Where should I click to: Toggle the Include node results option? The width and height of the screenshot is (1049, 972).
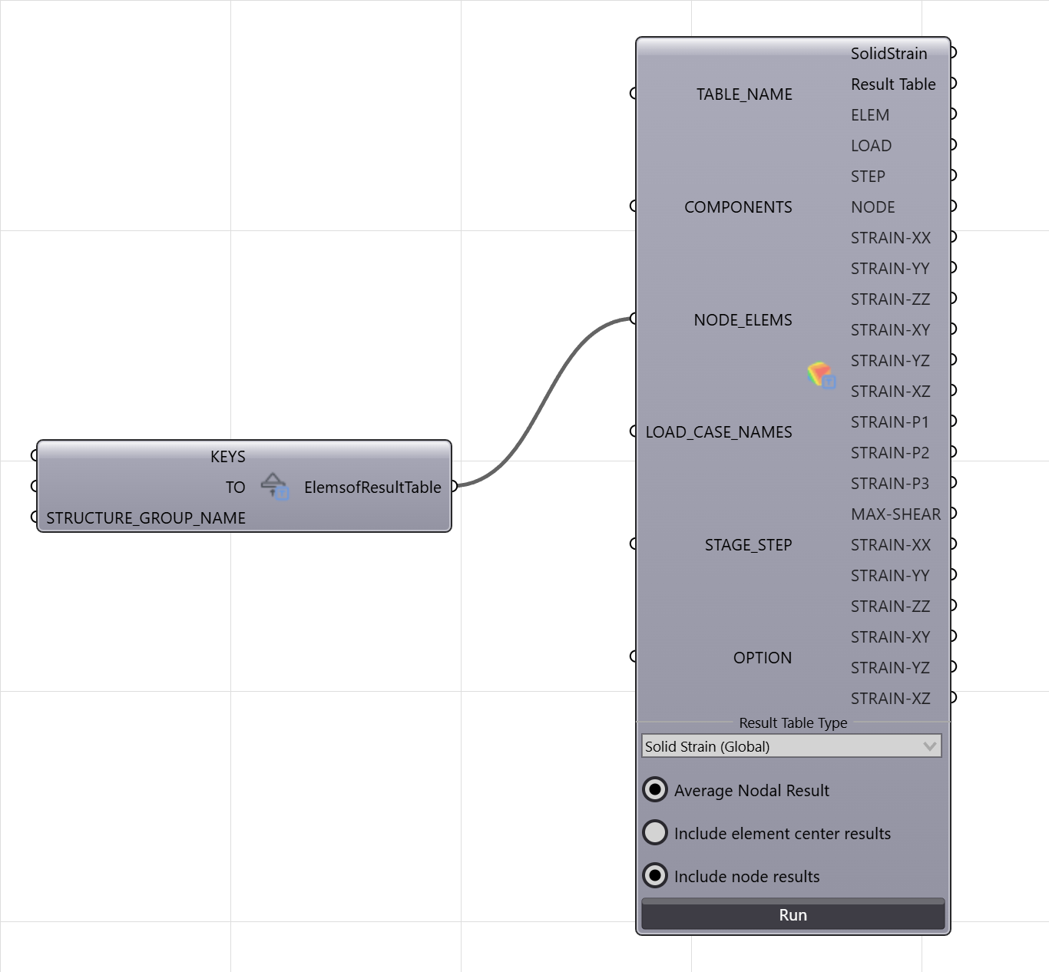click(655, 875)
